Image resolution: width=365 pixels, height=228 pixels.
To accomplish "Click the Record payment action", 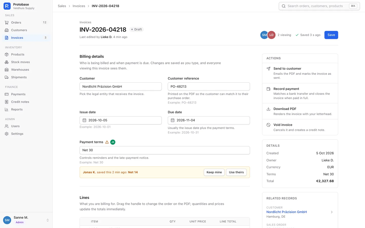I will point(300,93).
